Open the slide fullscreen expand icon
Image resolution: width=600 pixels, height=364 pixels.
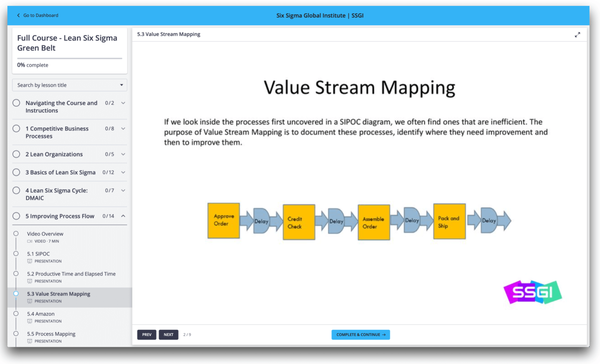[x=578, y=34]
